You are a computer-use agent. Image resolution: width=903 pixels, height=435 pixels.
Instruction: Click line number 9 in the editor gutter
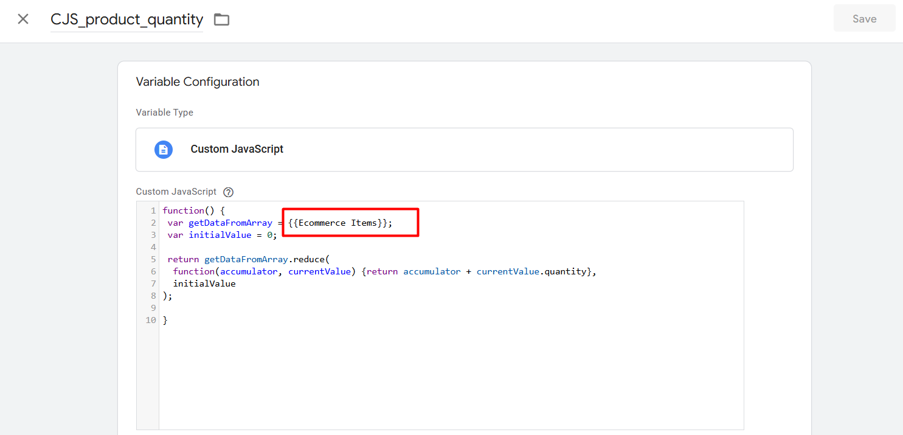tap(153, 308)
